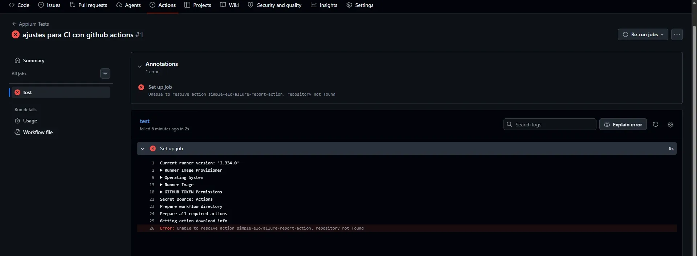Click the Set up job annotation title

[x=160, y=87]
